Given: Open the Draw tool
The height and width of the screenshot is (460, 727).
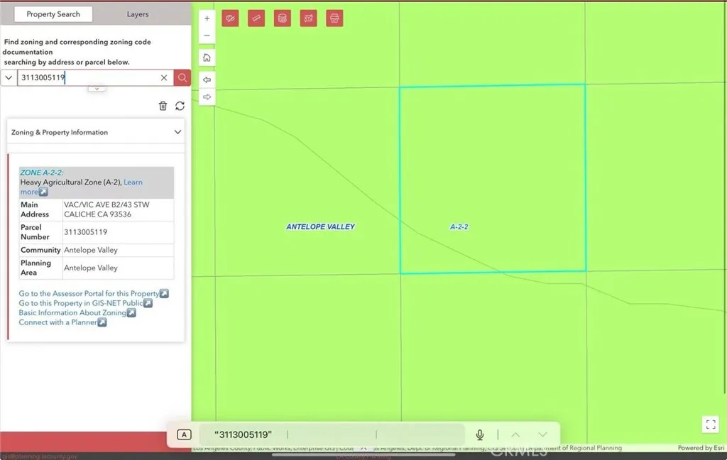Looking at the screenshot, I should (230, 18).
